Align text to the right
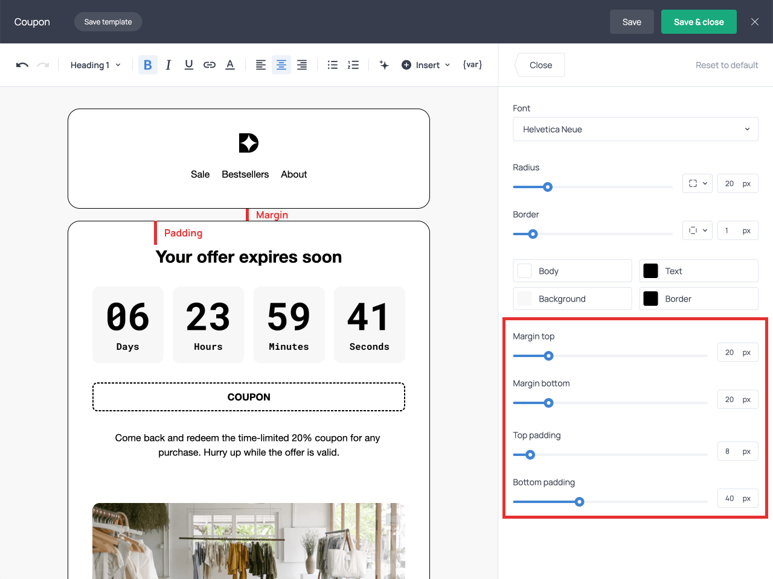Screen dimensions: 773x579 click(302, 65)
